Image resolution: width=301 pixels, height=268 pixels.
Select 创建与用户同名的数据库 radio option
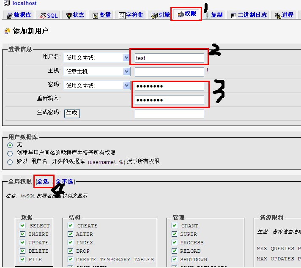coord(10,153)
